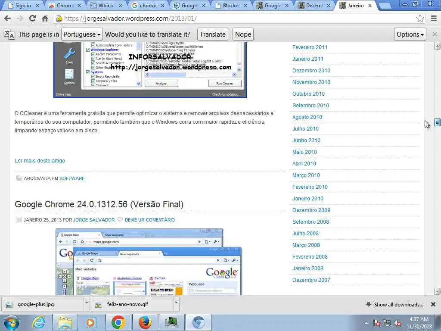441x331 pixels.
Task: Decline translation with Nope
Action: click(243, 34)
